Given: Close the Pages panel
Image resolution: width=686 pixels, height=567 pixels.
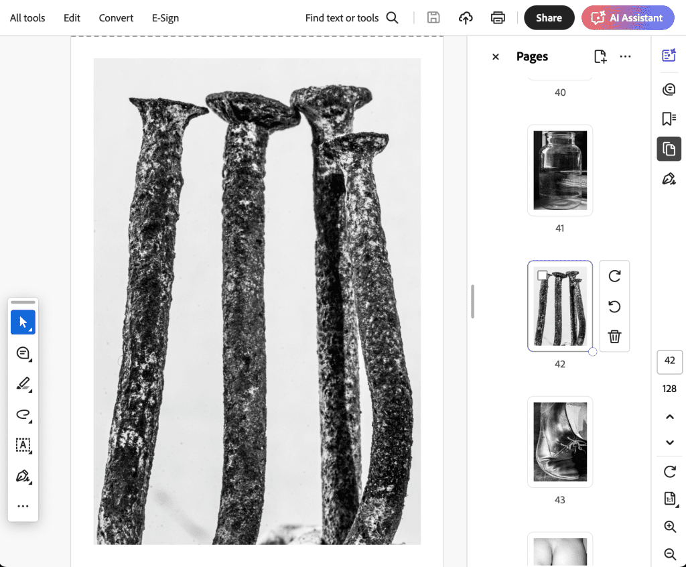Looking at the screenshot, I should pos(495,56).
